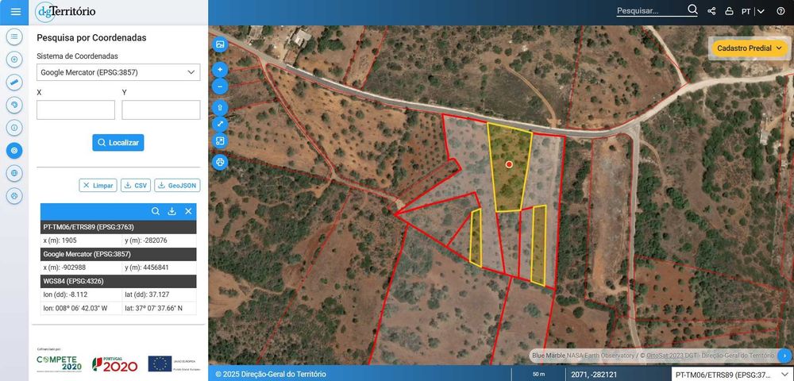This screenshot has height=381, width=794.
Task: Expand the attribution arrow button
Action: tap(784, 355)
